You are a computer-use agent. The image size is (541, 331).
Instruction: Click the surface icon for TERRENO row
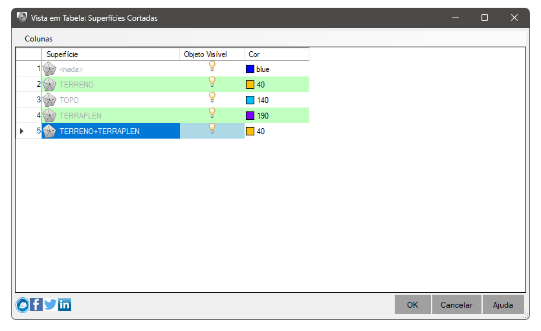(x=49, y=84)
